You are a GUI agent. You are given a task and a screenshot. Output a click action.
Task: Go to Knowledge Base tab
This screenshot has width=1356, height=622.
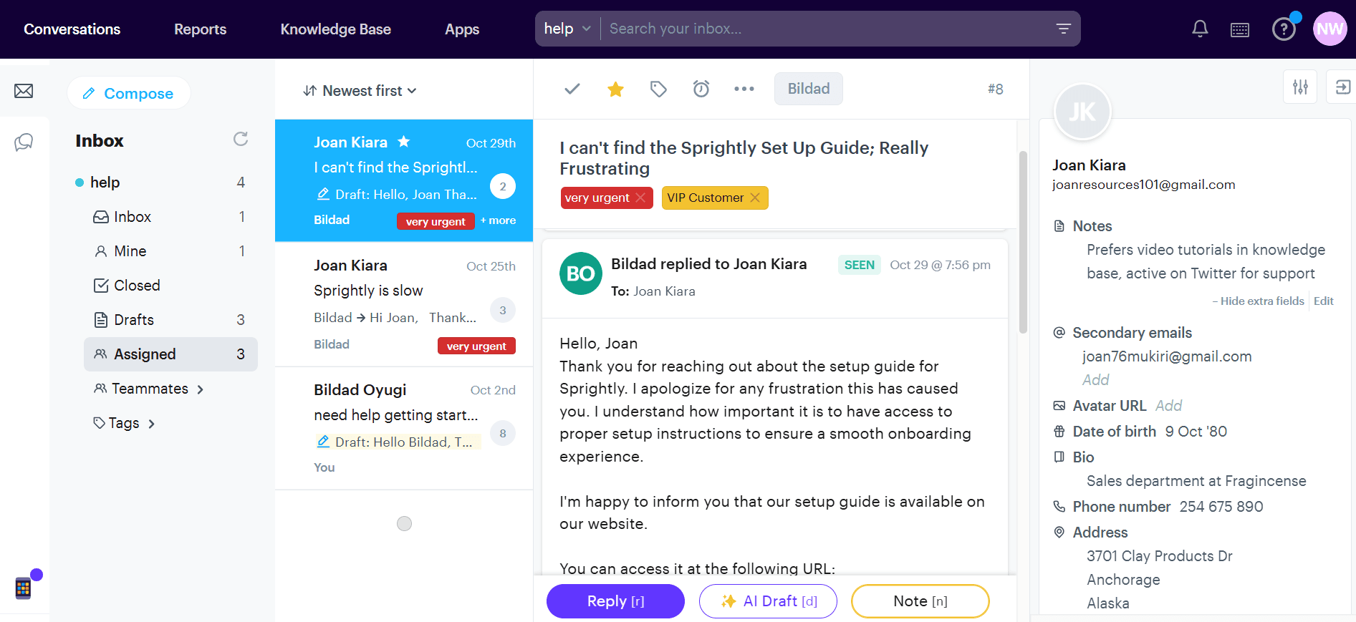coord(335,29)
